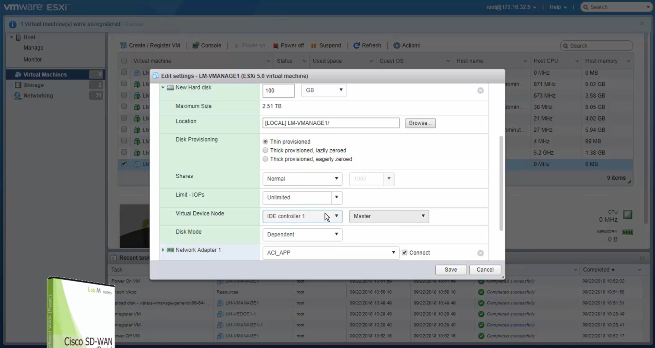655x348 pixels.
Task: Click the hard disk size input field
Action: [278, 90]
